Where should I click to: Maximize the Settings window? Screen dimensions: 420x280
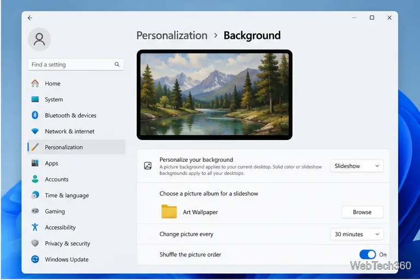[372, 17]
